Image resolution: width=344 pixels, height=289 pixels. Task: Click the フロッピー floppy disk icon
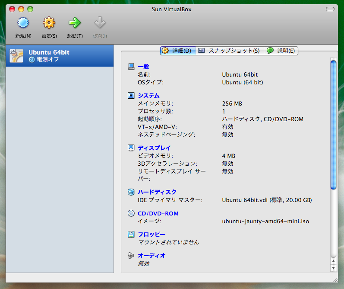coord(131,234)
